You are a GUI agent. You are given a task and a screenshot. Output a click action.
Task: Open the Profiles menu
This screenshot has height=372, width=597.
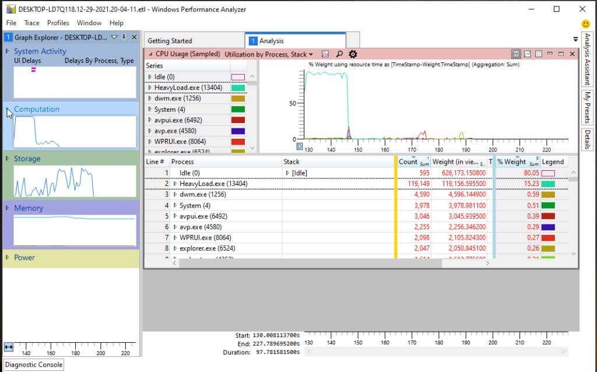coord(58,23)
